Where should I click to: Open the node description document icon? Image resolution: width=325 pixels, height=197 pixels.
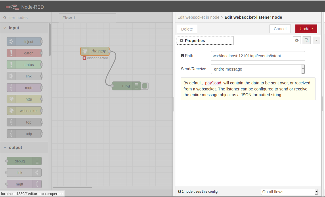coord(307,40)
